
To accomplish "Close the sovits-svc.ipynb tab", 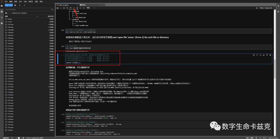I will tap(78, 5).
